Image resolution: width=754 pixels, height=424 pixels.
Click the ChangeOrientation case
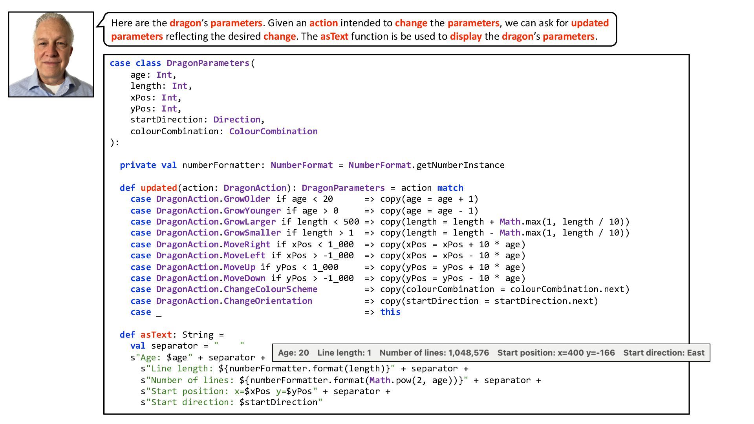(x=267, y=301)
